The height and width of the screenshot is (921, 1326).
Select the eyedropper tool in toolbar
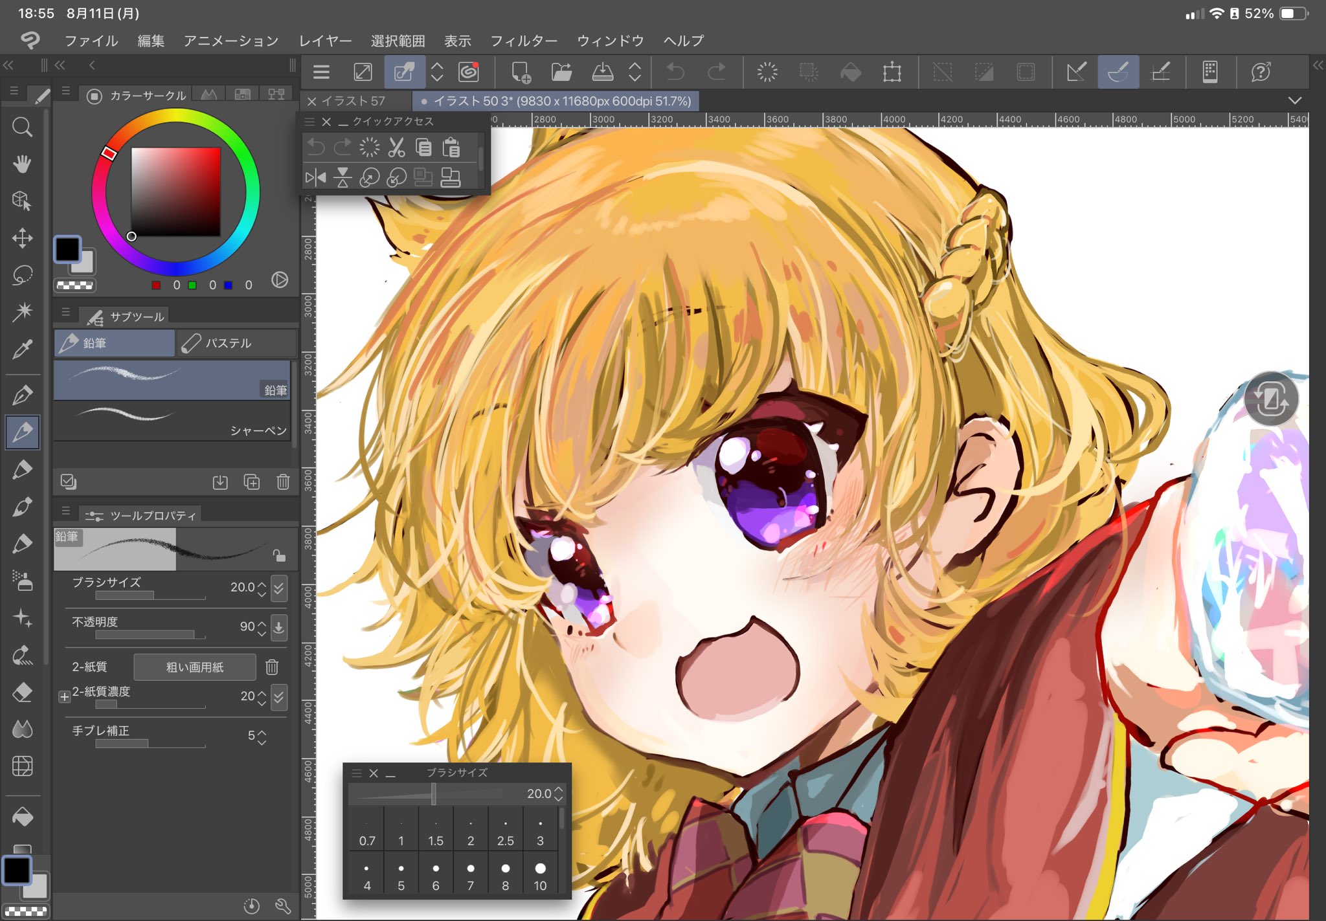(22, 350)
